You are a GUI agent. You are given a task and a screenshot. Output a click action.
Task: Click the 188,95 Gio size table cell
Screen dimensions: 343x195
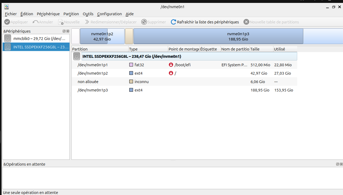click(260, 90)
